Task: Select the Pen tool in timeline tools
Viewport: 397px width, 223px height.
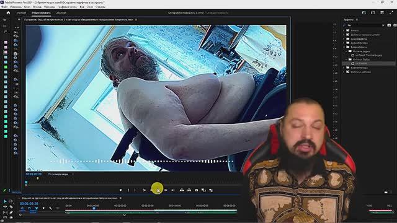Action: pyautogui.click(x=11, y=212)
